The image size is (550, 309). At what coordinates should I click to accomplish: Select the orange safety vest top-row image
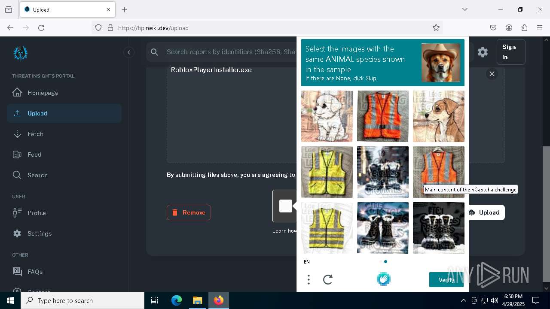[x=383, y=116]
